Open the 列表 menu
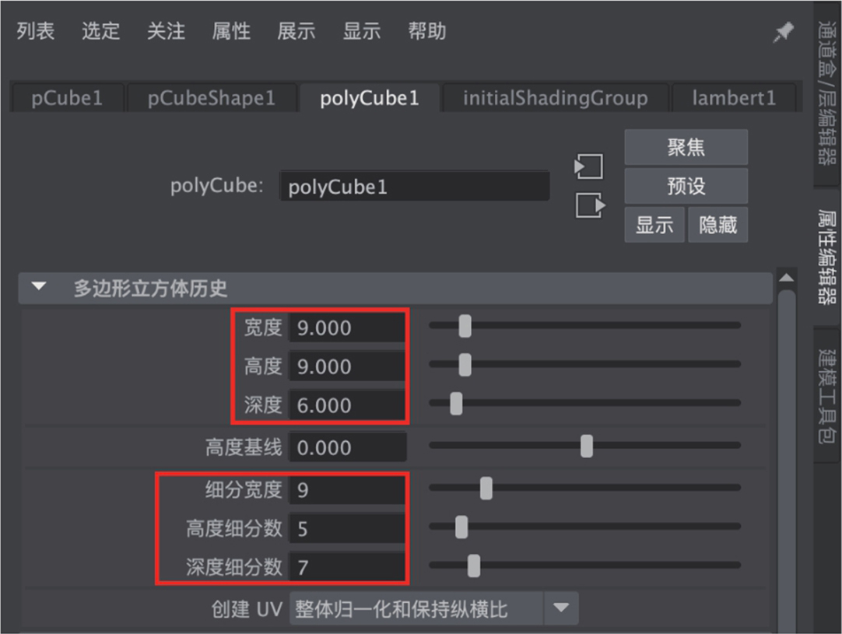 pos(36,31)
